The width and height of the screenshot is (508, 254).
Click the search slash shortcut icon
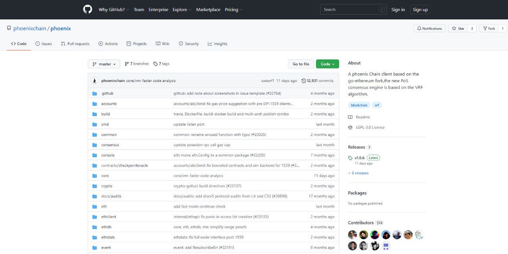pos(382,9)
